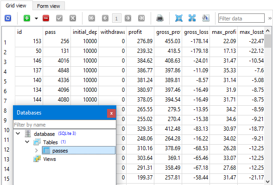Click the profit cell 386.77

click(x=140, y=70)
